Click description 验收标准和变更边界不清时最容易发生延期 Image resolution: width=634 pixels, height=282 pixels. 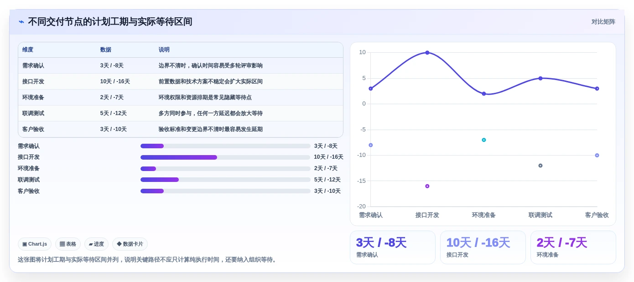pyautogui.click(x=211, y=129)
